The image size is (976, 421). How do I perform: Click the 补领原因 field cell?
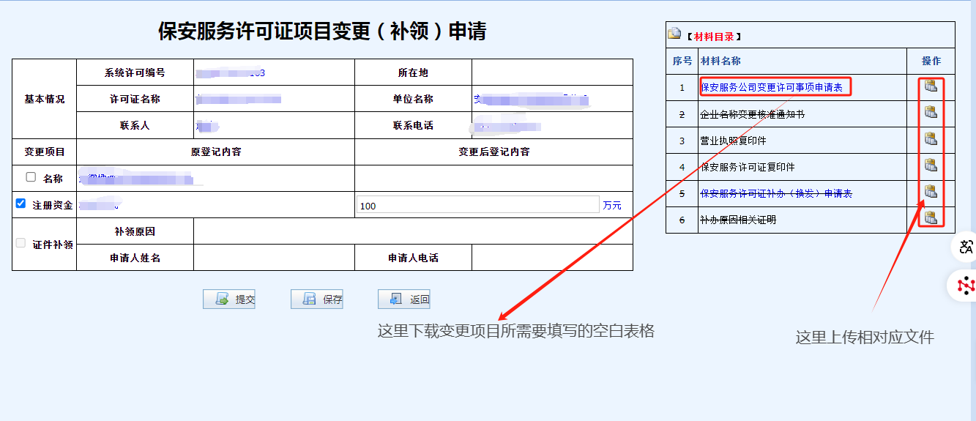(x=413, y=231)
